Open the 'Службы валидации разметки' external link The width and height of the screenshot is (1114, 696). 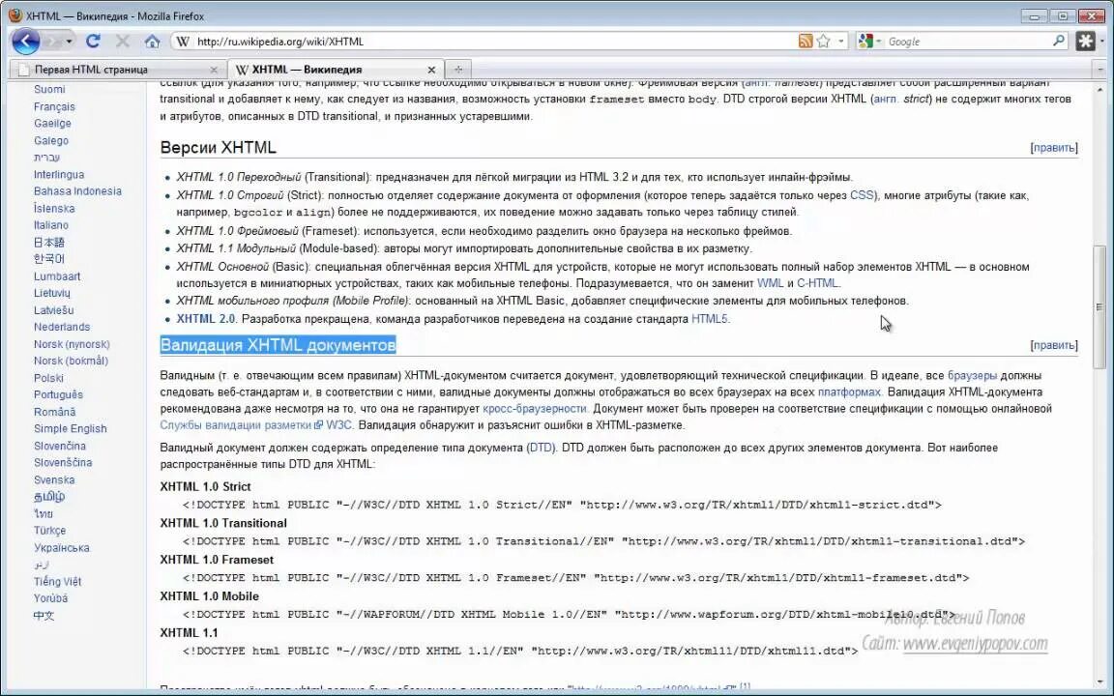pyautogui.click(x=241, y=425)
